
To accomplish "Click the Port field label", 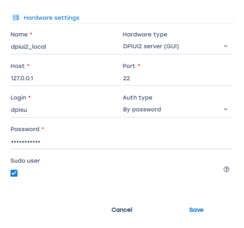I will (x=129, y=66).
